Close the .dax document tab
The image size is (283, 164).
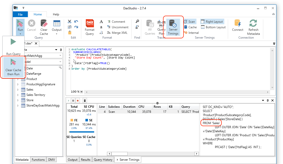point(36,43)
